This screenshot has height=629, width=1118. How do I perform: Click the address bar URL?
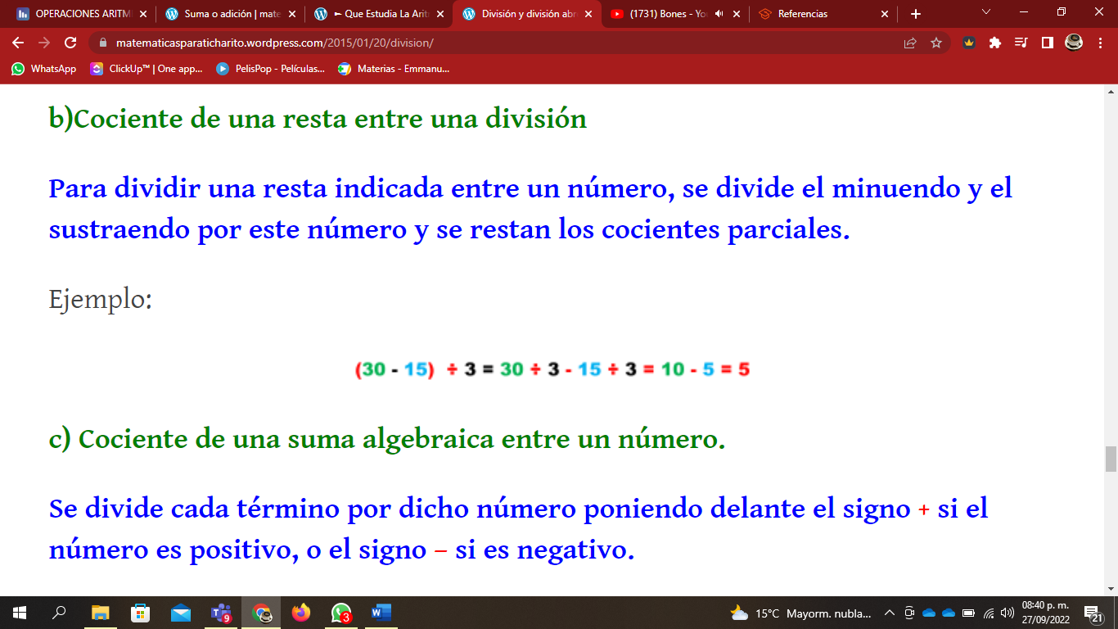246,42
